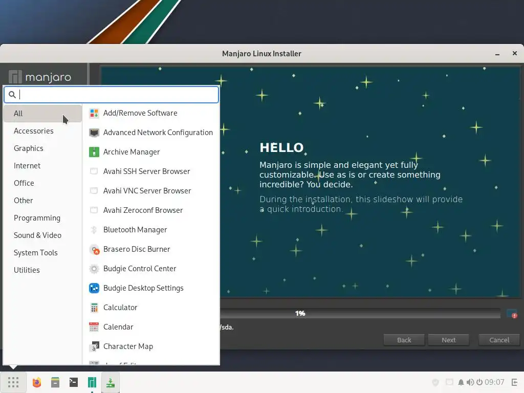Image resolution: width=524 pixels, height=393 pixels.
Task: Click the Manjaro Hello panel icon
Action: [x=92, y=382]
